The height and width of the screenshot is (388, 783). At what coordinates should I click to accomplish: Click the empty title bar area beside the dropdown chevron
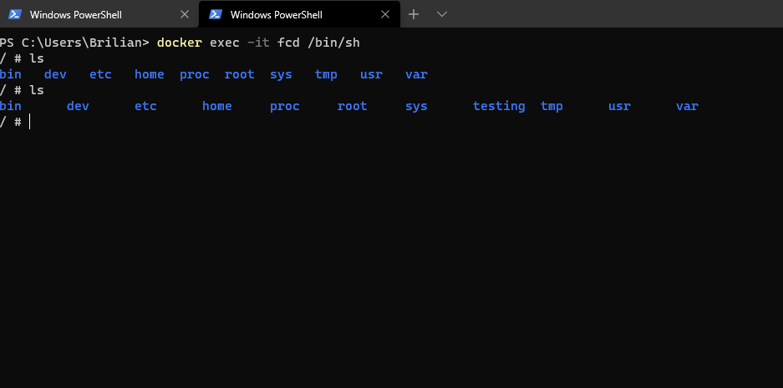(x=614, y=14)
